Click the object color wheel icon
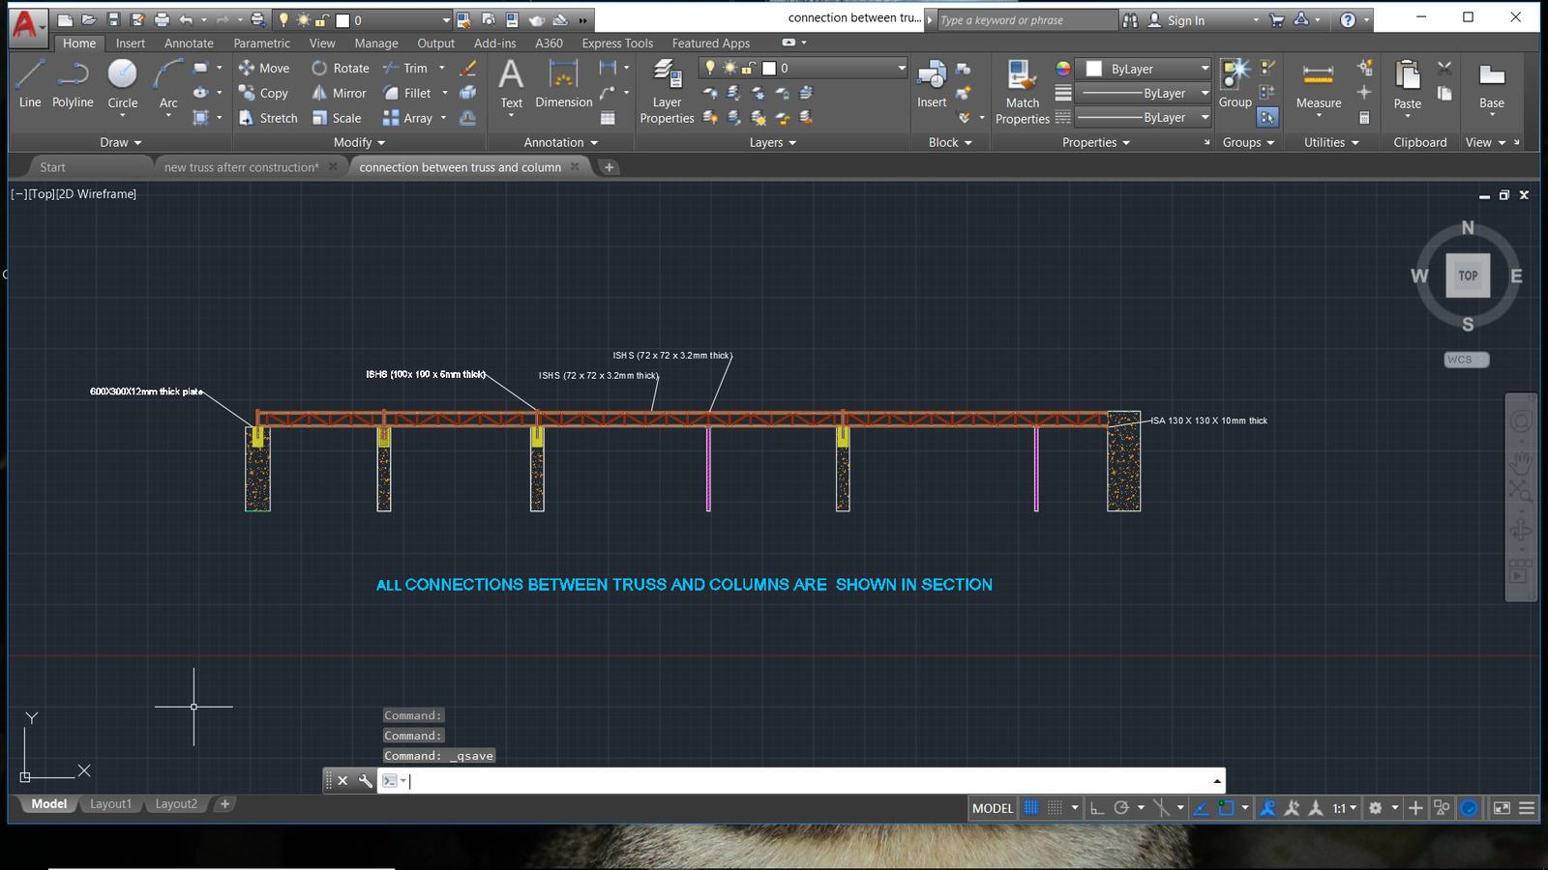This screenshot has height=870, width=1548. [1063, 69]
